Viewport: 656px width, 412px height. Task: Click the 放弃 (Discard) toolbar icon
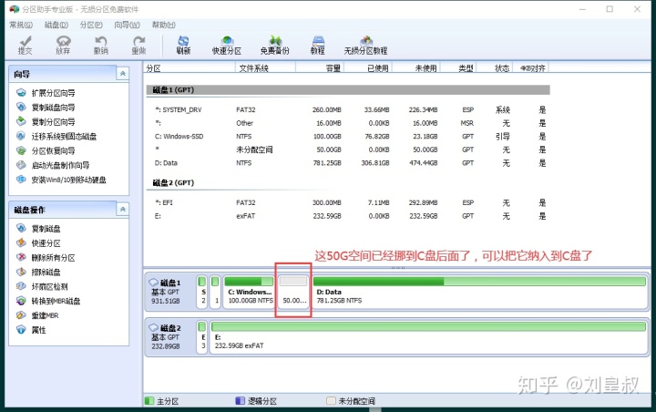click(x=63, y=45)
